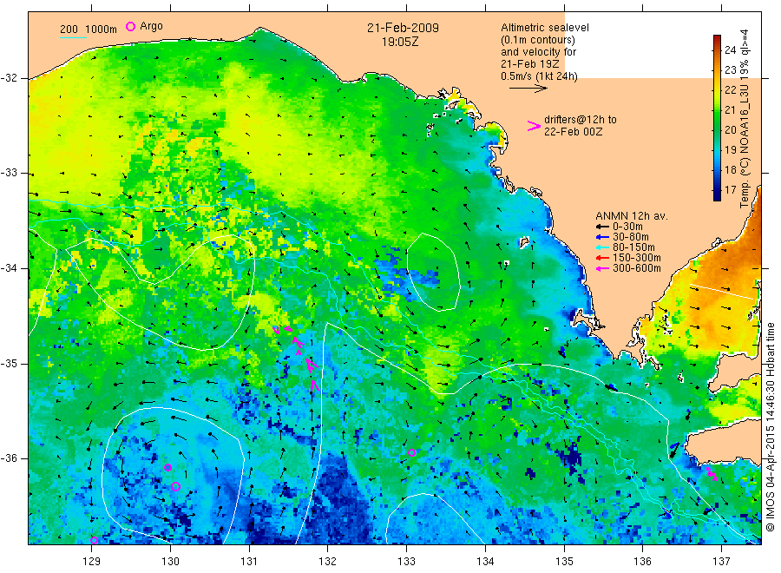Click the Argo float marker at the bottom edge near 129E
This screenshot has width=781, height=573.
(94, 540)
